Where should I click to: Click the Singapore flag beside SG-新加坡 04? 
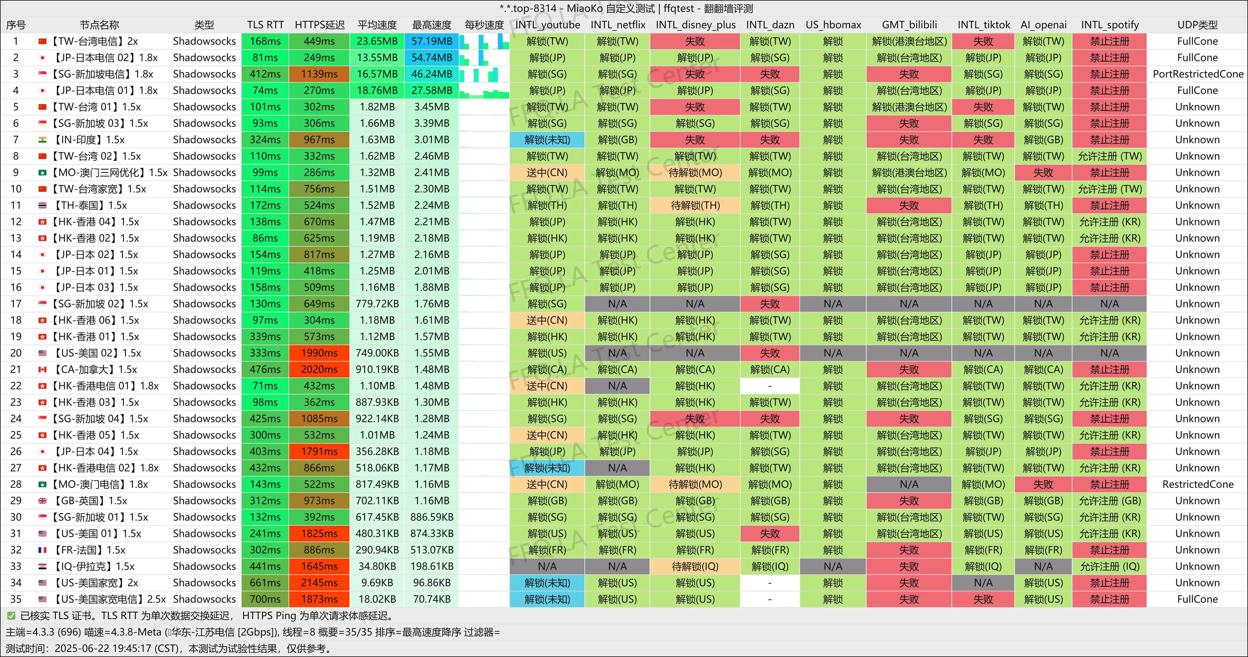pyautogui.click(x=42, y=419)
